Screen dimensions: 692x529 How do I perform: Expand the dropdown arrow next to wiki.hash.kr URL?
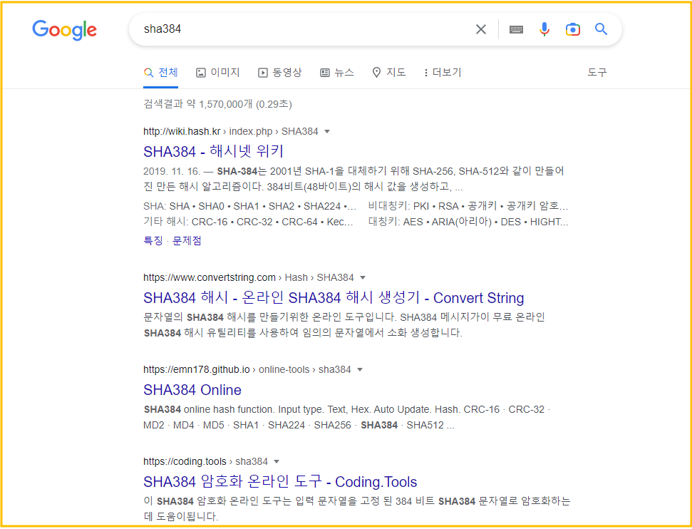[327, 131]
